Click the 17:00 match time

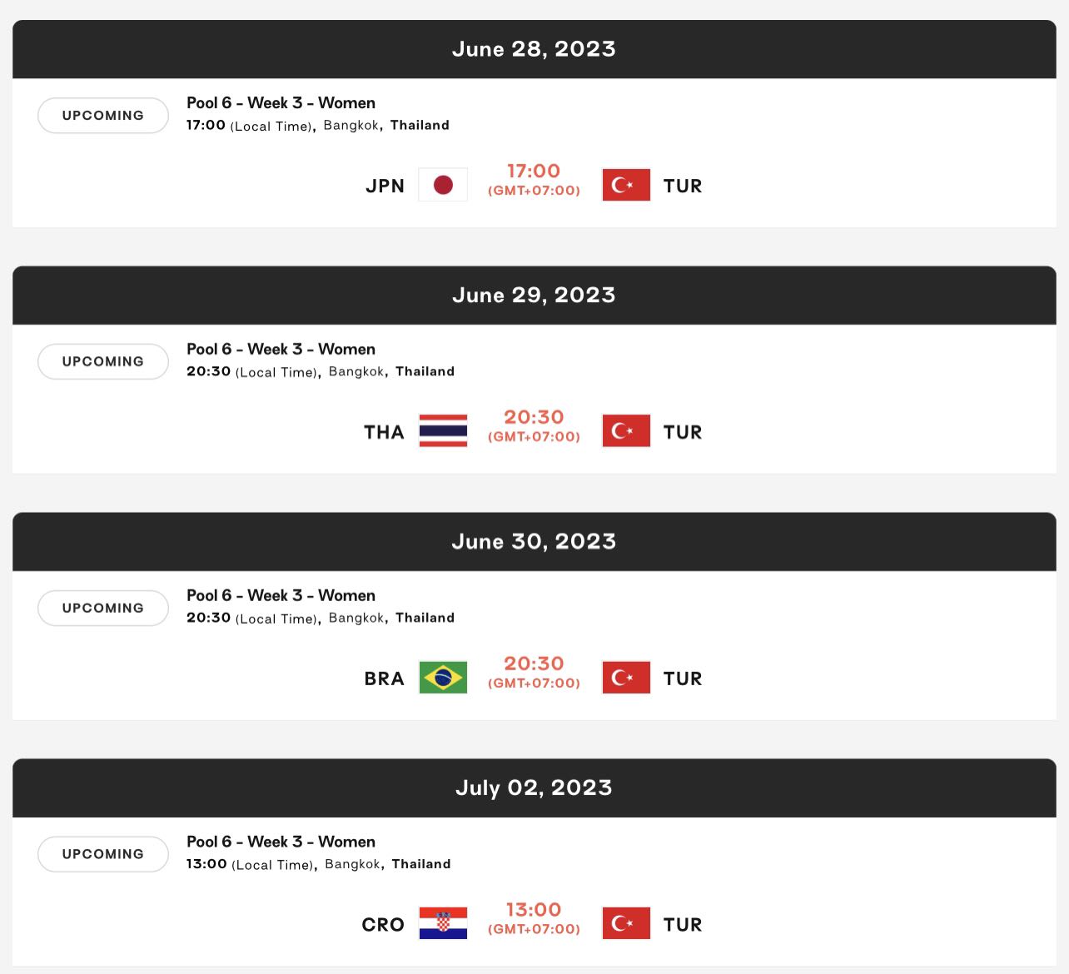point(534,171)
